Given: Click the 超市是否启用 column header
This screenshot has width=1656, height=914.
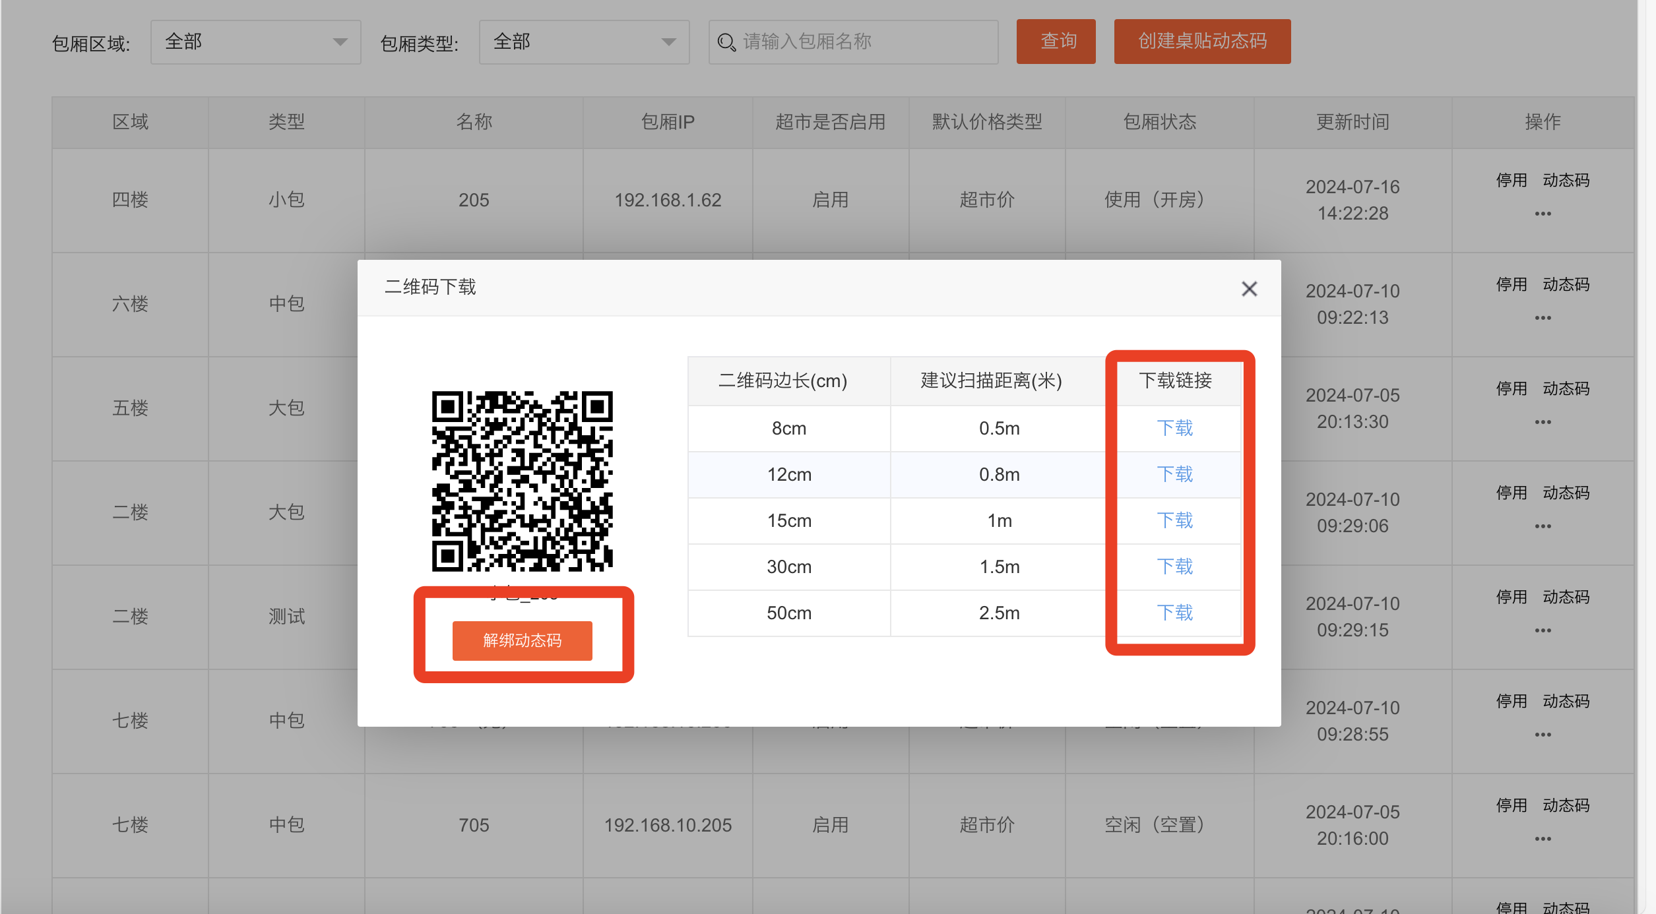Looking at the screenshot, I should [830, 122].
